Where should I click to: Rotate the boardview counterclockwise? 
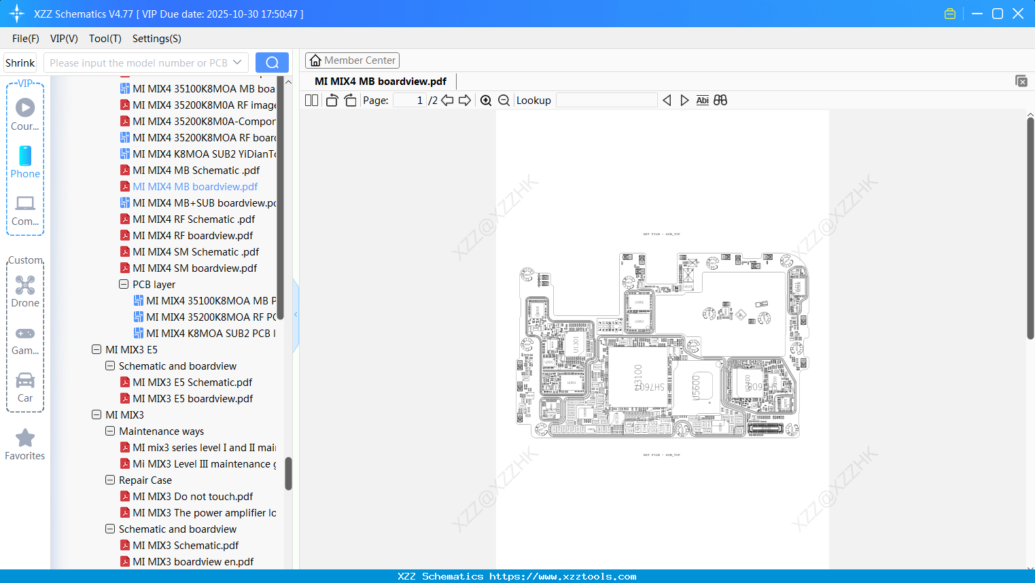click(332, 100)
